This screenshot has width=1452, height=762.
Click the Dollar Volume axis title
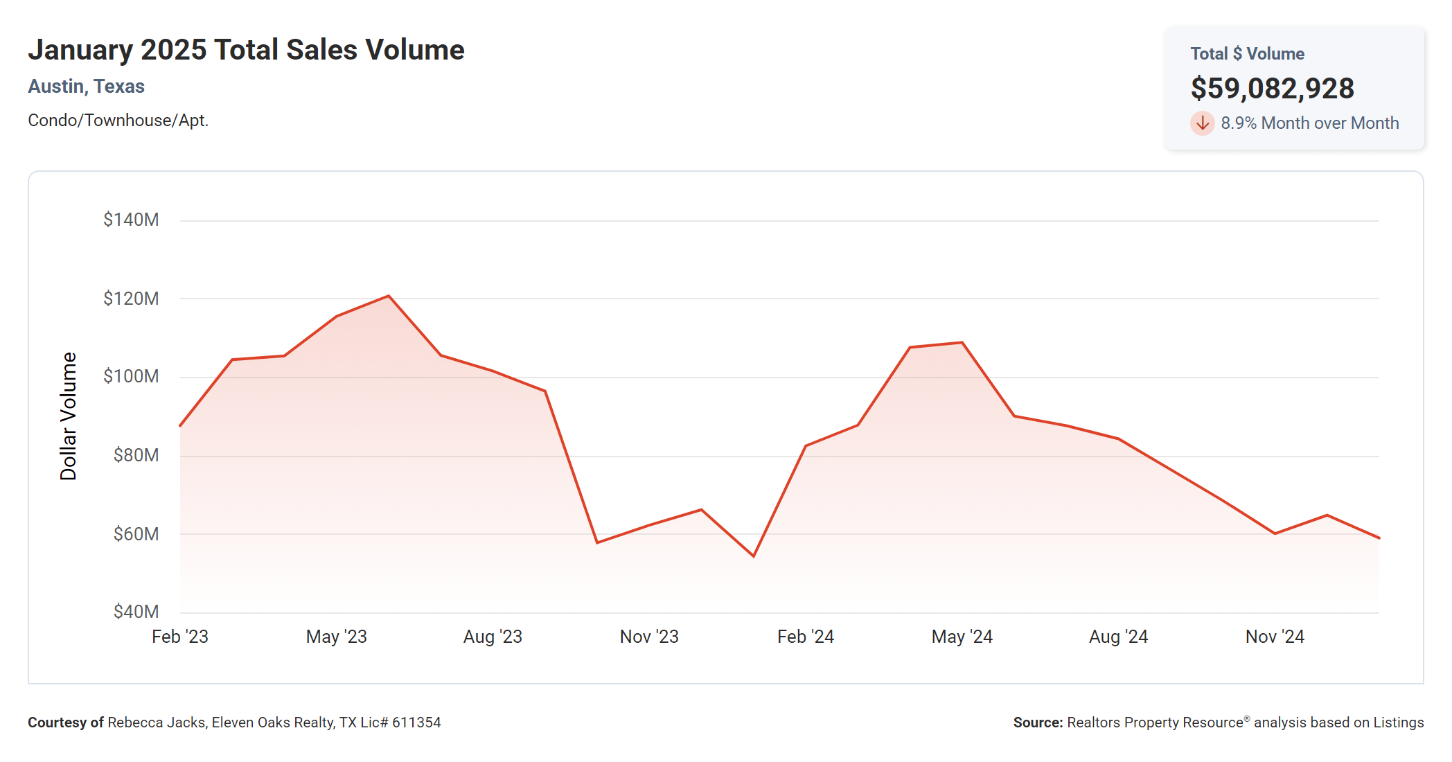tap(69, 416)
